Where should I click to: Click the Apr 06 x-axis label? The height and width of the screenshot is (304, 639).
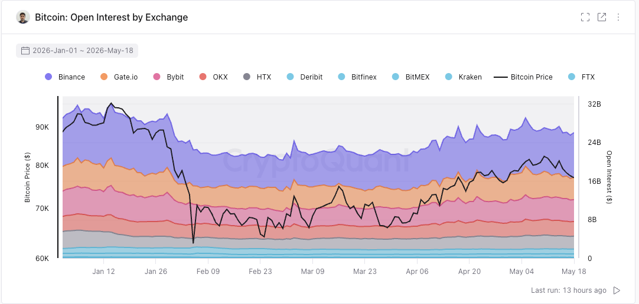click(x=418, y=271)
